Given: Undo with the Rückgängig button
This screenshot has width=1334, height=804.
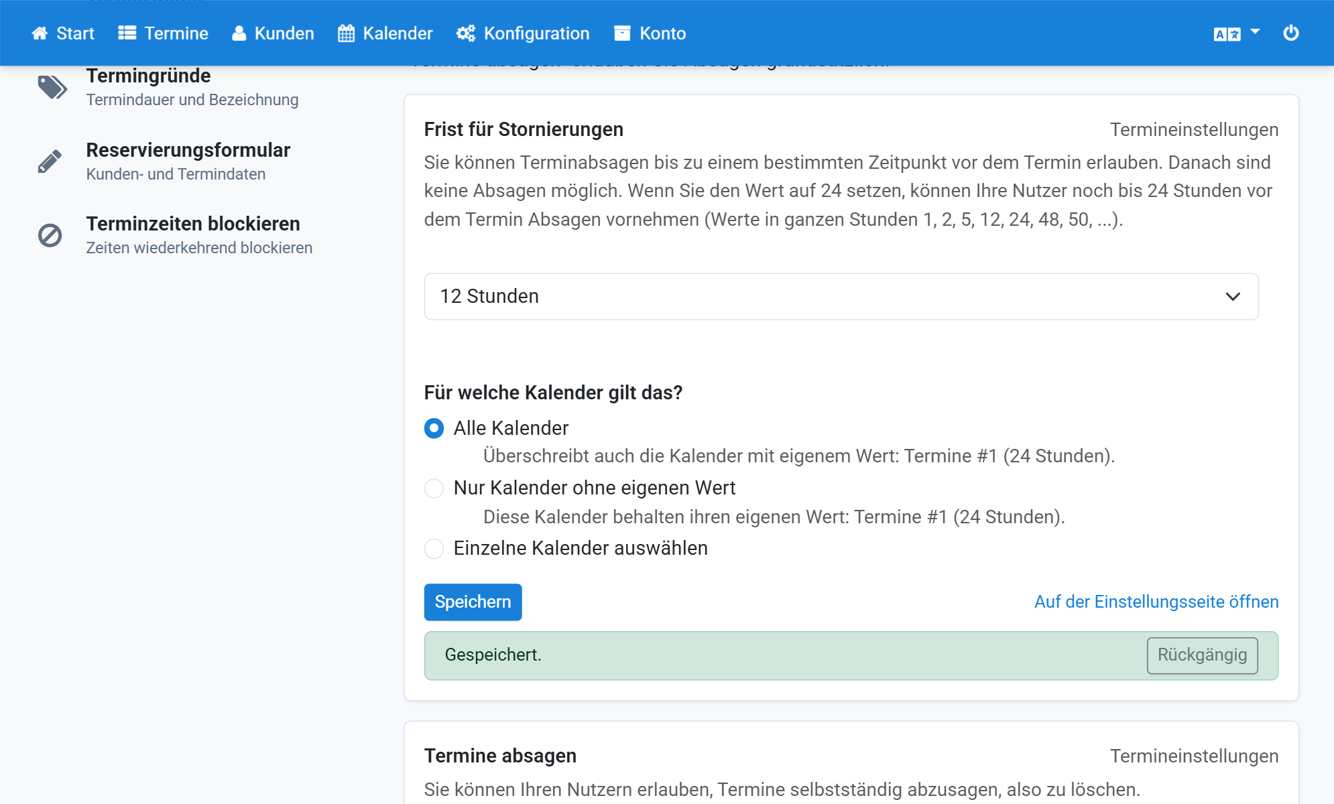Looking at the screenshot, I should click(1202, 655).
